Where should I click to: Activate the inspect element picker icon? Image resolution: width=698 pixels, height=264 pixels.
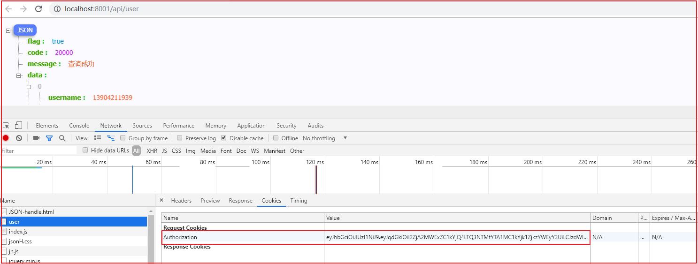(x=6, y=125)
